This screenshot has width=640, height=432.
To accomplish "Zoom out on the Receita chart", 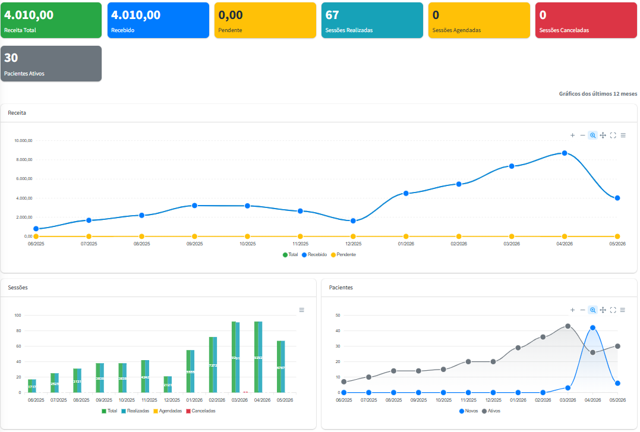I will click(x=582, y=135).
